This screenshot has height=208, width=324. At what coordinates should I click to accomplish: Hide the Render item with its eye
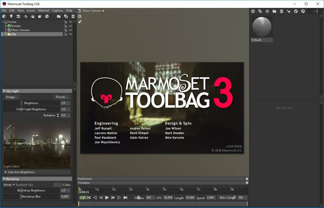(x=71, y=26)
